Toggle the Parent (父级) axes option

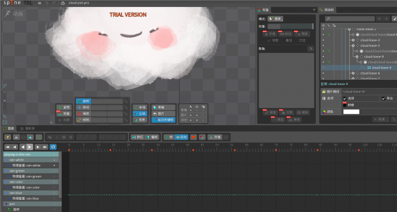[x=140, y=114]
